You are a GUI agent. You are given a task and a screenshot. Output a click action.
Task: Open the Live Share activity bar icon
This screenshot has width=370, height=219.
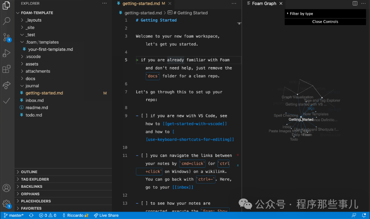(x=7, y=85)
